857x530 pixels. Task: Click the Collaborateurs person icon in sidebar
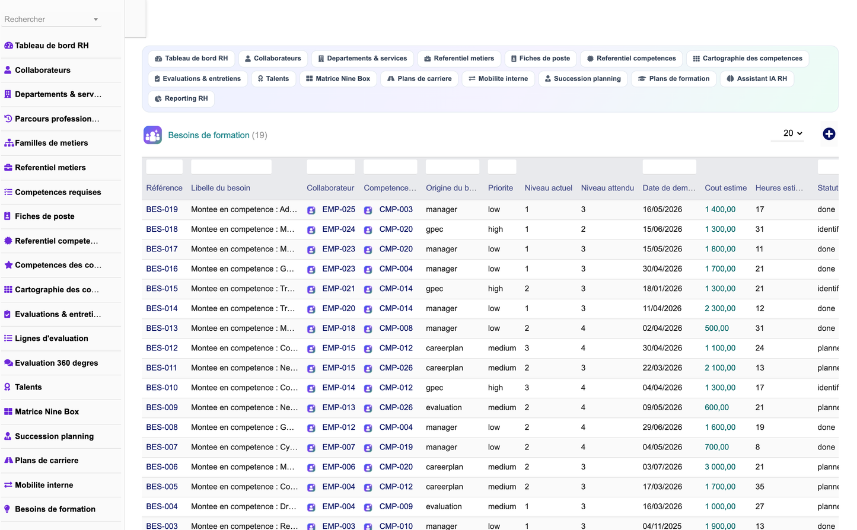8,70
